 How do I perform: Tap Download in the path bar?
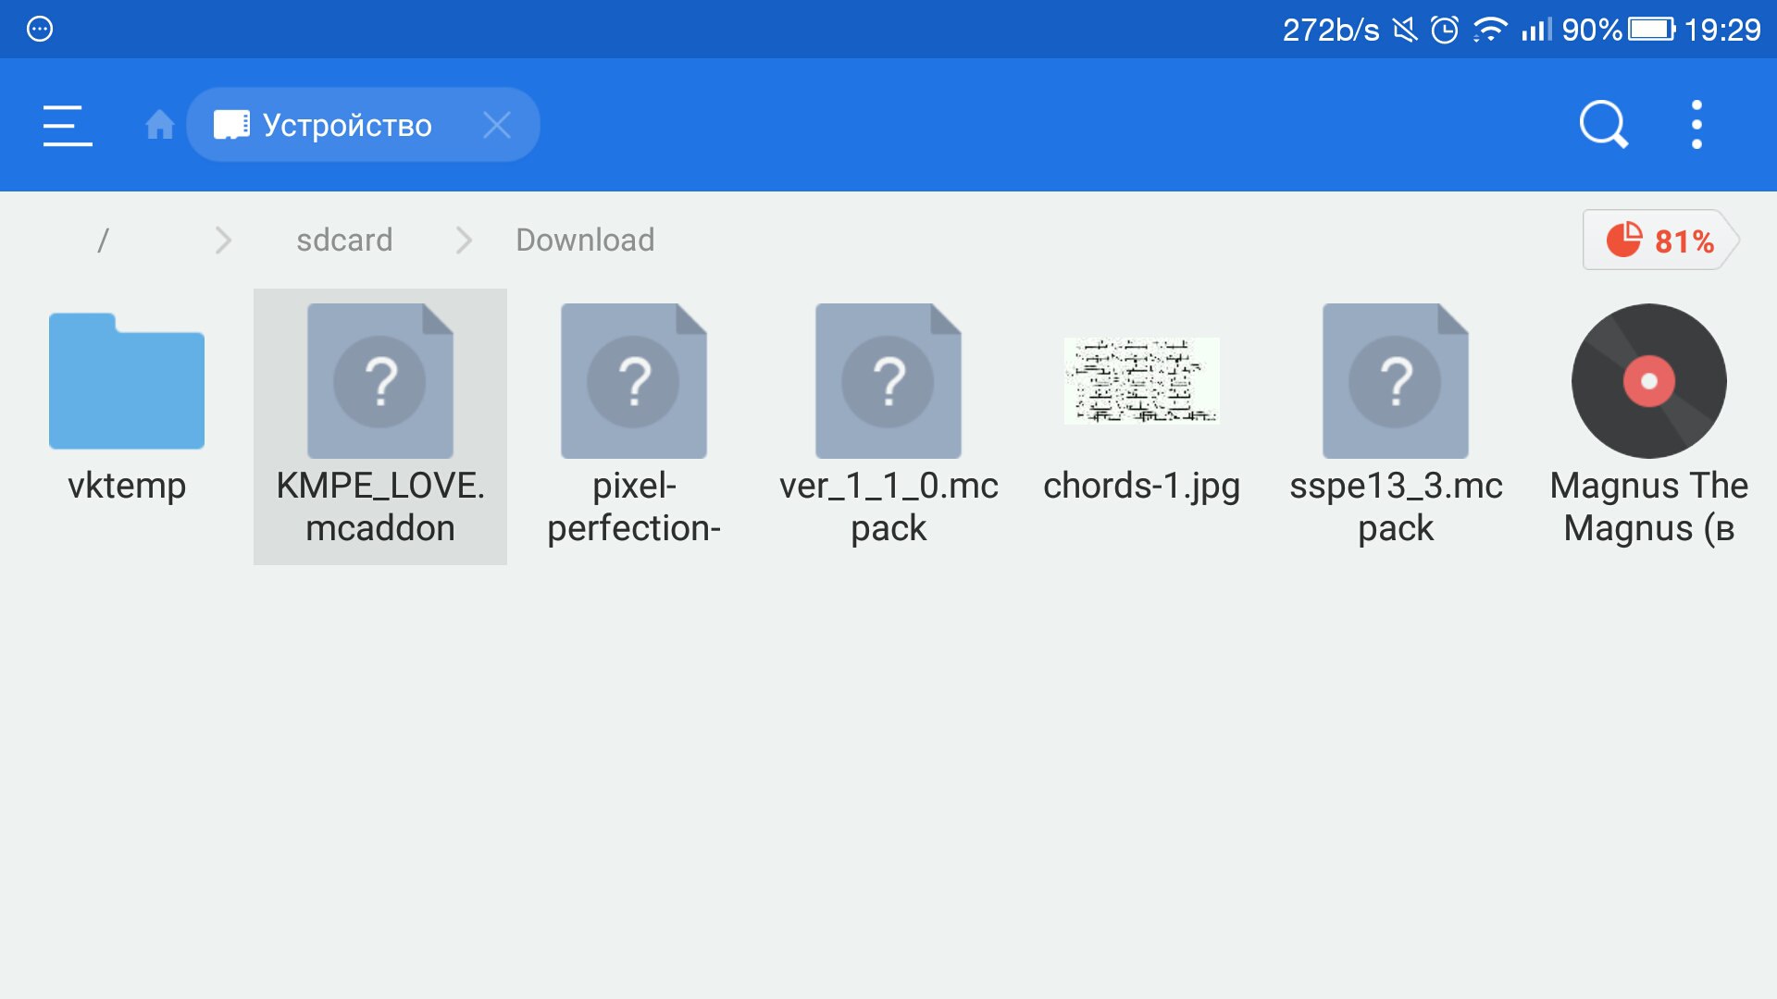tap(585, 240)
